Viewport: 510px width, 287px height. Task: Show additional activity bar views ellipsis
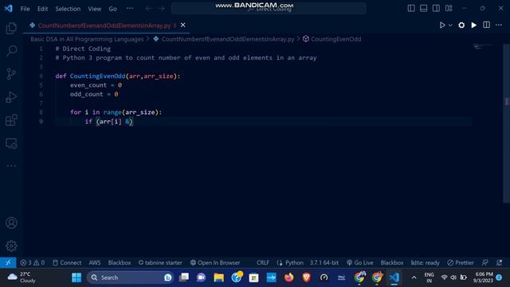(11, 166)
